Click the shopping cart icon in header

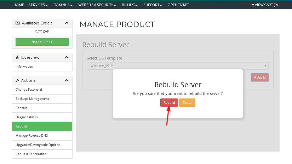tap(252, 5)
